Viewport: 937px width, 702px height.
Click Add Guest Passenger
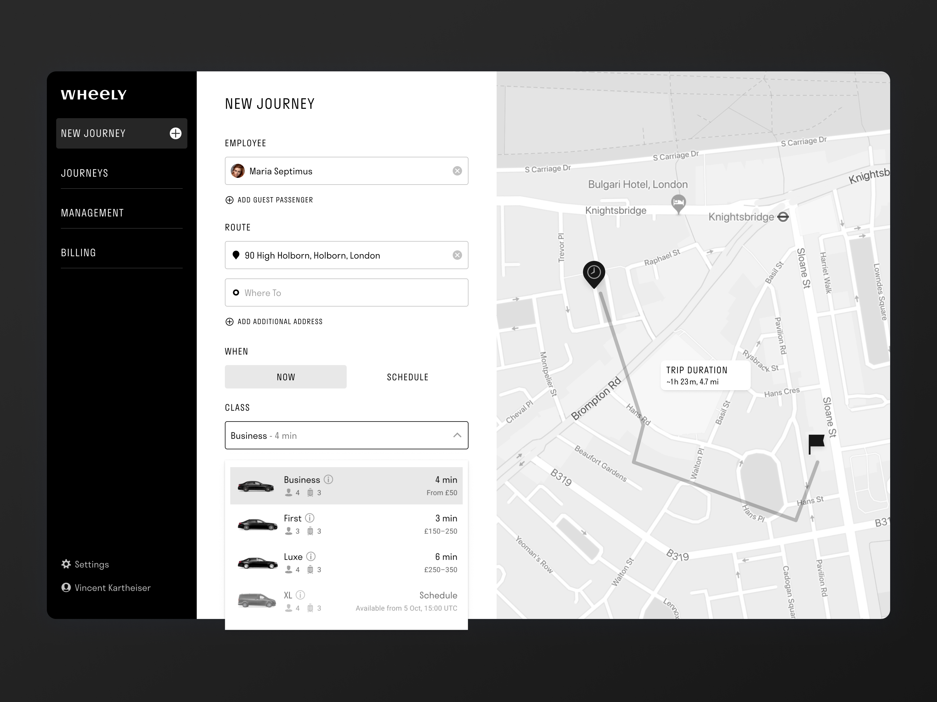(269, 200)
